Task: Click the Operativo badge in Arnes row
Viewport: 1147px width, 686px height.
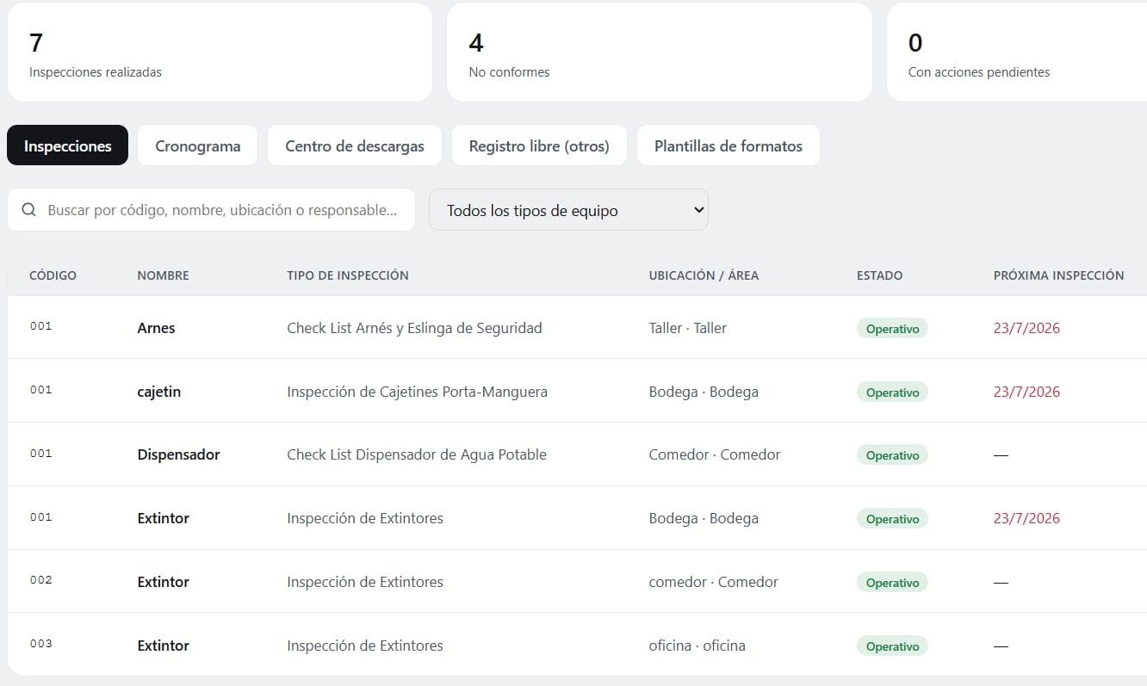Action: coord(892,329)
